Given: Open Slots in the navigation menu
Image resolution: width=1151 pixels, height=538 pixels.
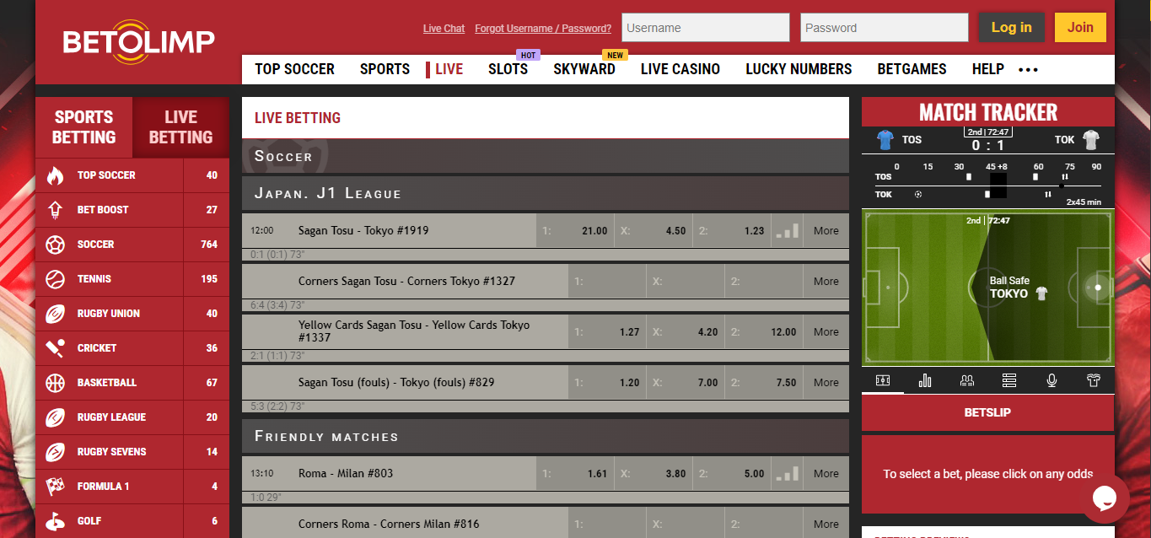Looking at the screenshot, I should click(x=508, y=69).
